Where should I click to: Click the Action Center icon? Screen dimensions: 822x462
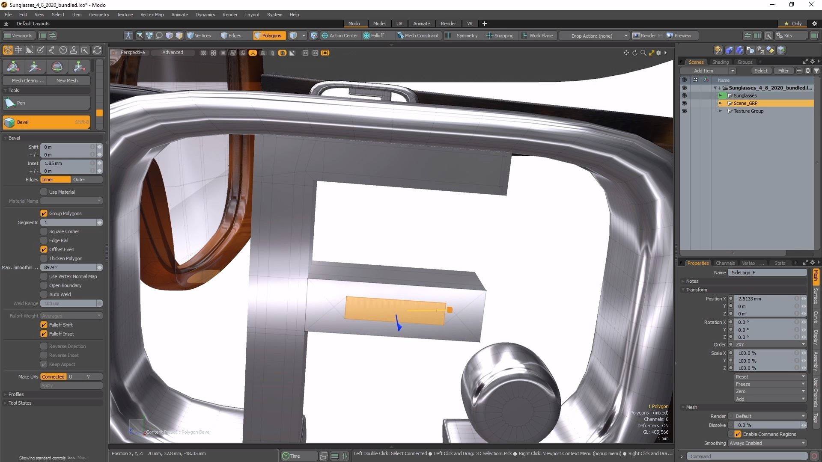click(325, 36)
